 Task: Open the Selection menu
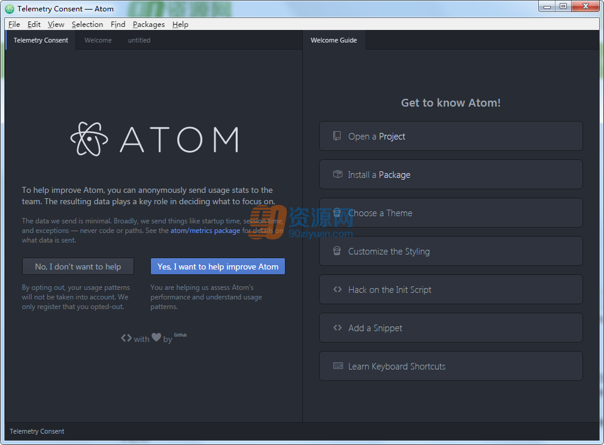click(87, 25)
